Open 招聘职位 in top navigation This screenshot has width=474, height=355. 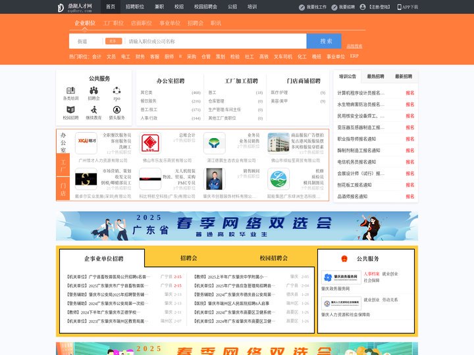135,7
